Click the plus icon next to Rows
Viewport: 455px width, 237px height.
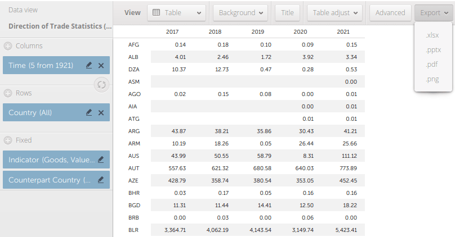point(8,93)
